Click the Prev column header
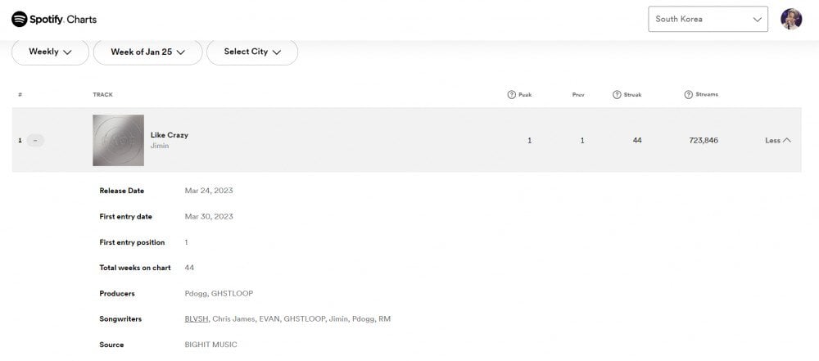819x361 pixels. click(578, 95)
